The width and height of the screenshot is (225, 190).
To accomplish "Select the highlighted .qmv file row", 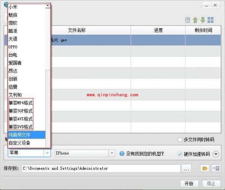I will click(112, 40).
